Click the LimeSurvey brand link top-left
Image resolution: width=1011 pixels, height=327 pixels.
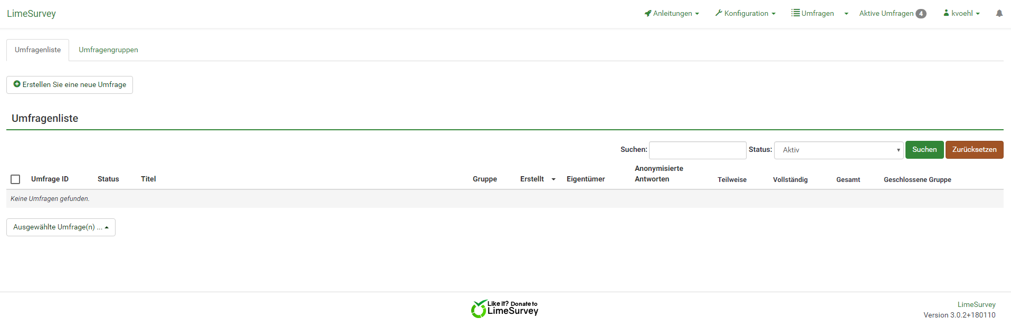coord(31,14)
